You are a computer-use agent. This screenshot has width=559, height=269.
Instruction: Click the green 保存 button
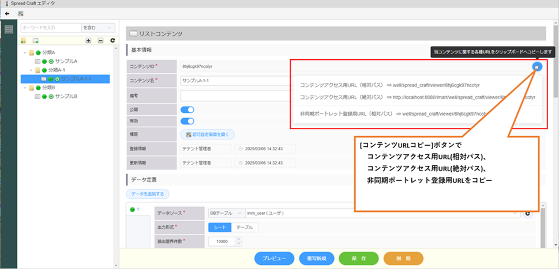tap(358, 259)
